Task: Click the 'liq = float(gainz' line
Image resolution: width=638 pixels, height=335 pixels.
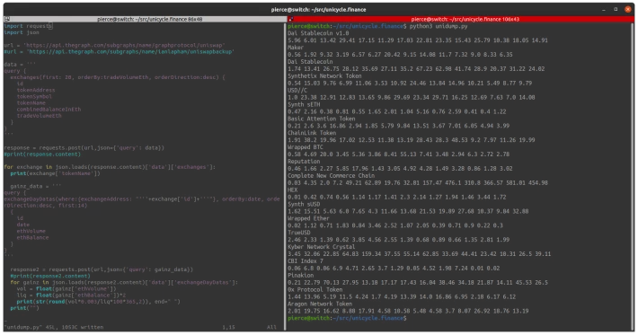Action: click(71, 295)
